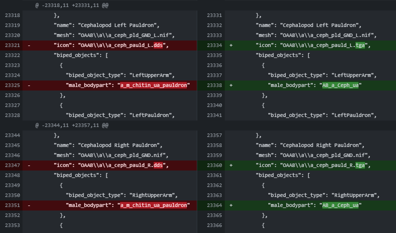Select line number 23363
This screenshot has width=396, height=233.
[x=214, y=195]
